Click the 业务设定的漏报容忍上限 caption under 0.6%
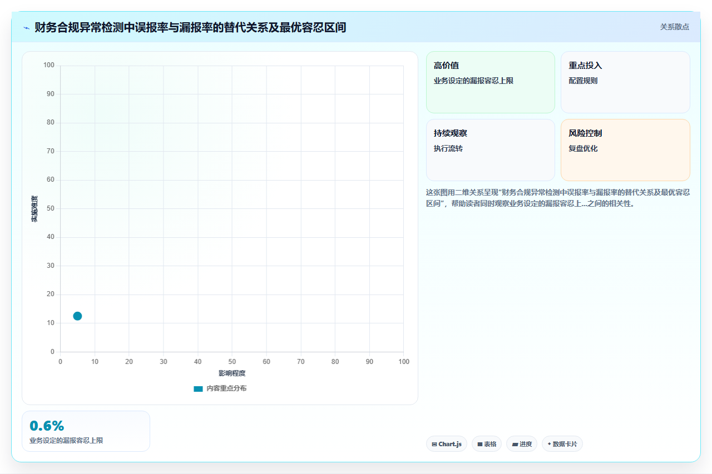 point(66,441)
